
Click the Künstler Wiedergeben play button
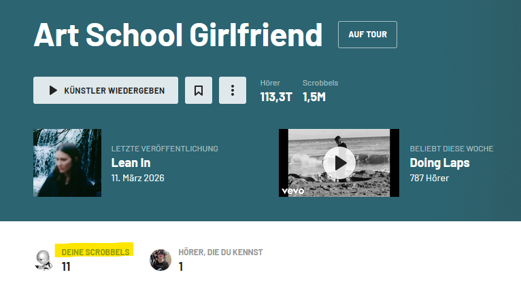pos(105,90)
